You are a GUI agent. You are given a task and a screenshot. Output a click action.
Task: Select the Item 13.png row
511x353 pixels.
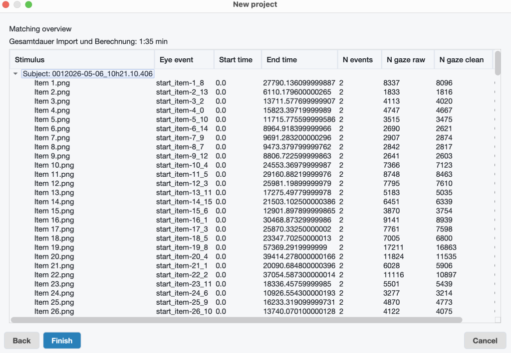tap(252, 192)
